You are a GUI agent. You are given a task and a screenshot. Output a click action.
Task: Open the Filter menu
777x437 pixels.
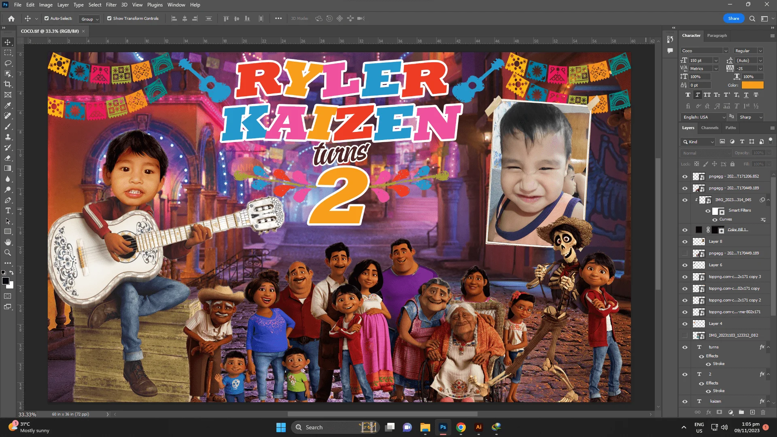coord(111,5)
